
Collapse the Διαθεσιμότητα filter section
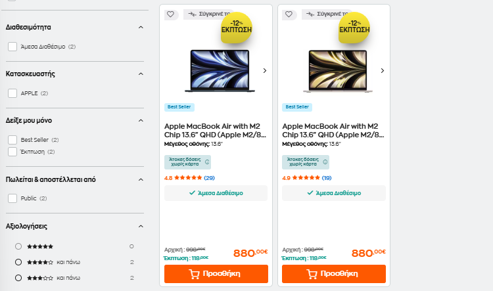pos(141,27)
